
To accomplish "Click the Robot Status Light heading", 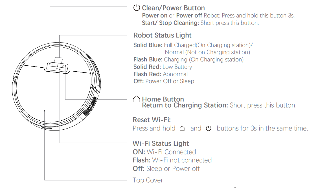I will (x=163, y=35).
